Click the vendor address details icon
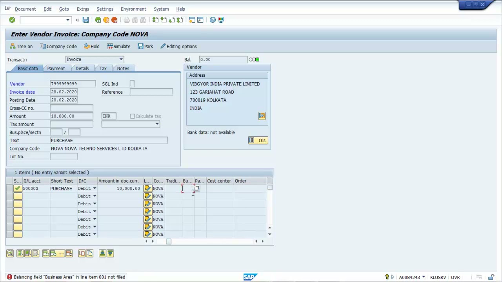Viewport: 502px width, 282px height. (x=262, y=116)
